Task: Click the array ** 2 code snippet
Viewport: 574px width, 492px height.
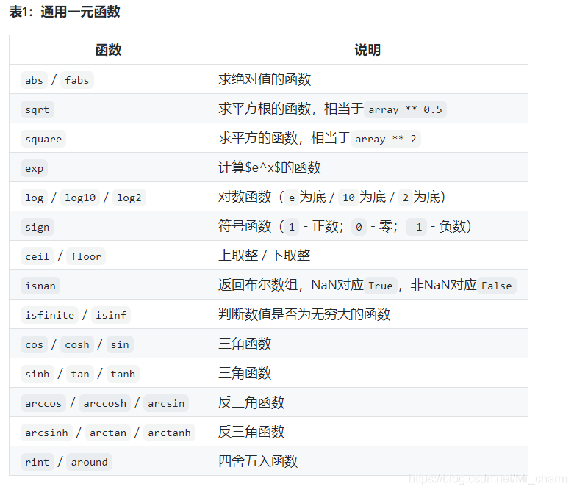Action: pos(386,139)
